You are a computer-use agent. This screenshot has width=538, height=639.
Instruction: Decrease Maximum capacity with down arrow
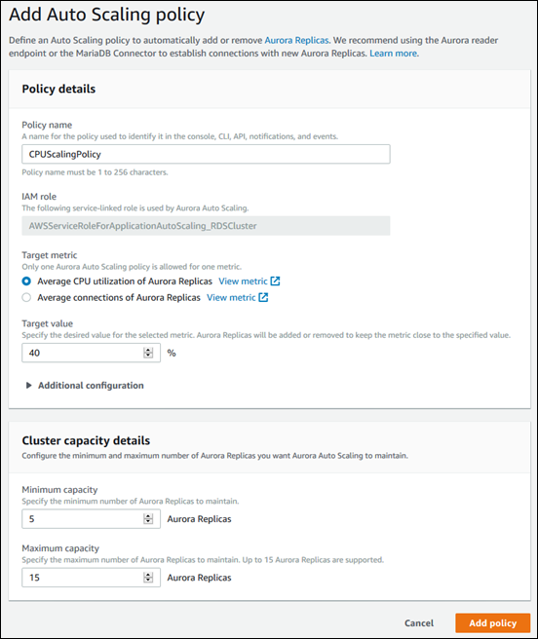click(x=148, y=581)
